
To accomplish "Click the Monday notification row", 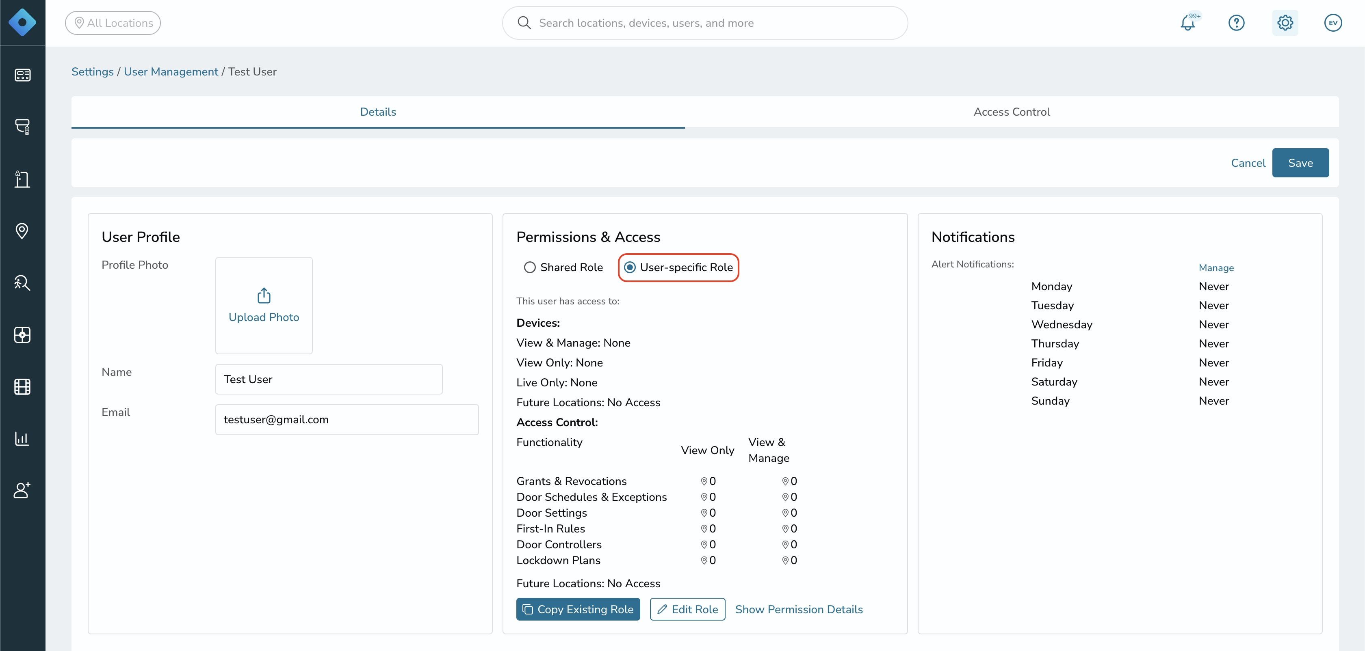I will pos(1130,286).
